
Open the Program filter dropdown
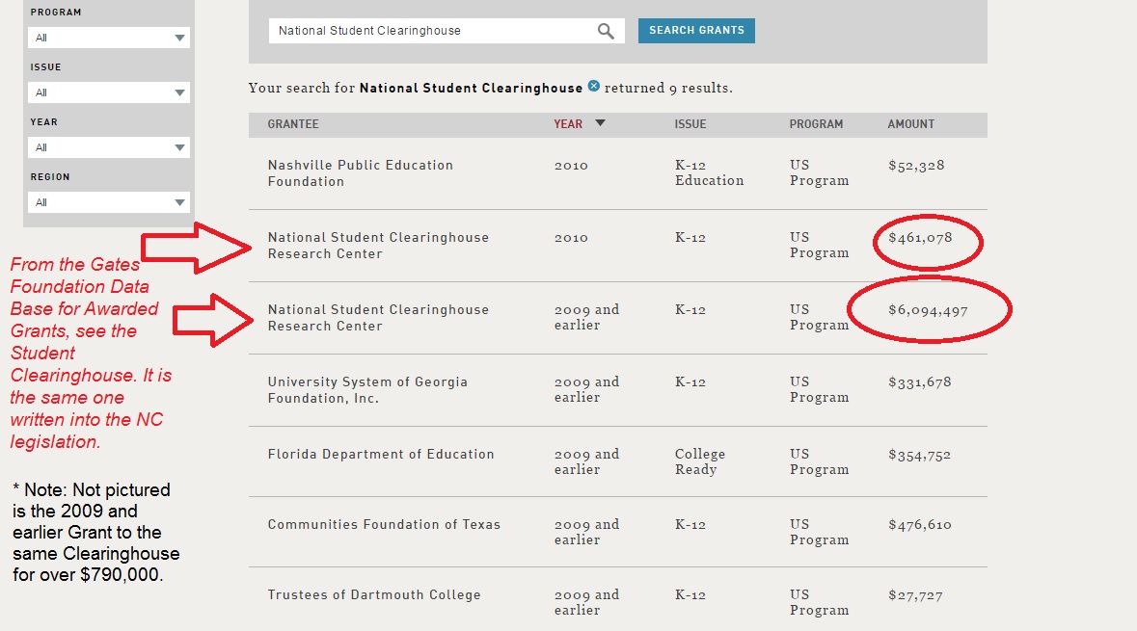[109, 38]
